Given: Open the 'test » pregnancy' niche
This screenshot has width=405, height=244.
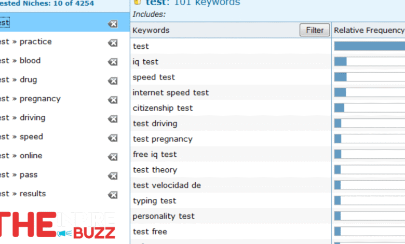Looking at the screenshot, I should (x=30, y=99).
